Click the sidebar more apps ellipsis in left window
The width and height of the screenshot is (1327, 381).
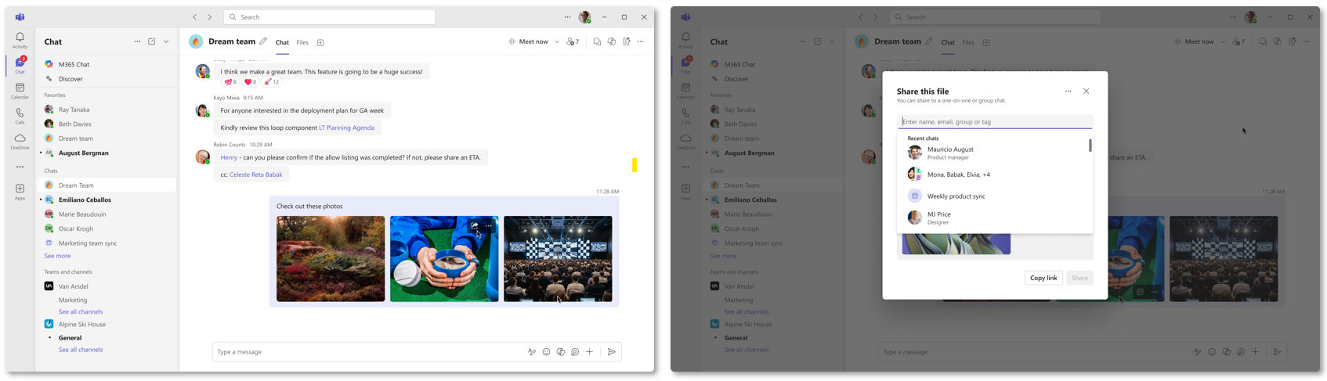tap(20, 167)
